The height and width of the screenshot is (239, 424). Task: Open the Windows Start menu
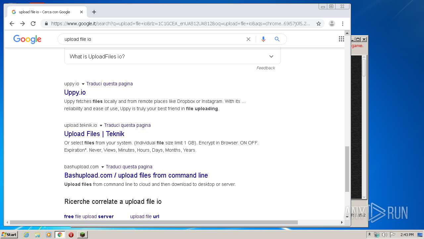click(9, 235)
